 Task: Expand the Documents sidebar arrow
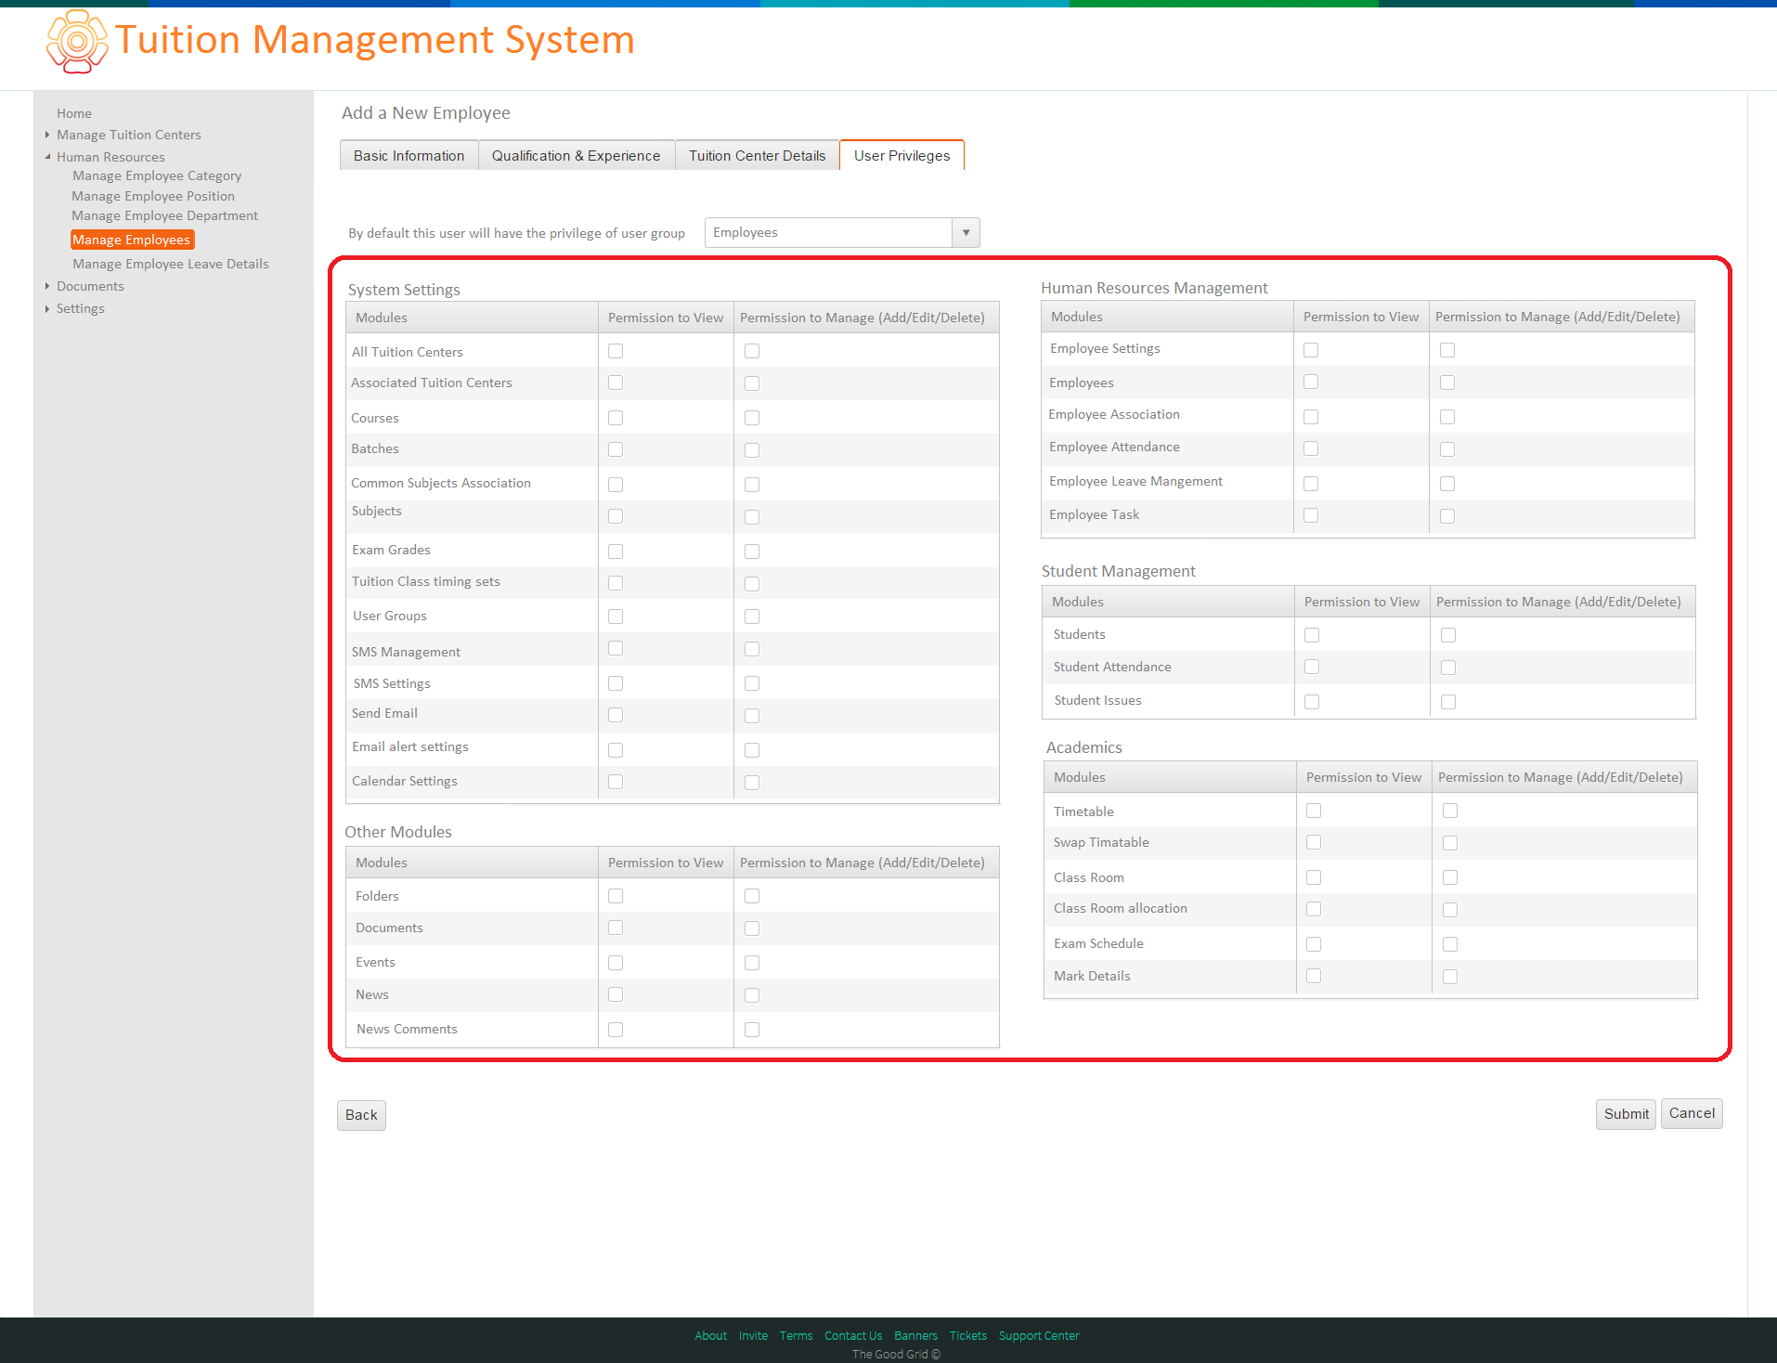47,286
